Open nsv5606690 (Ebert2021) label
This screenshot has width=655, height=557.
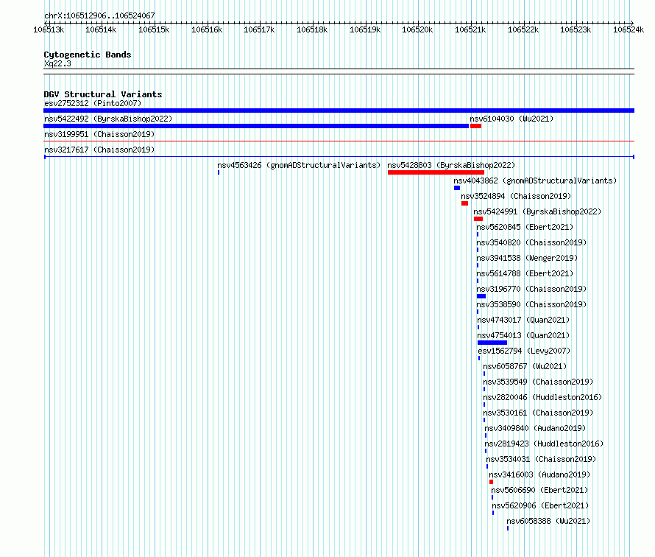(x=539, y=490)
